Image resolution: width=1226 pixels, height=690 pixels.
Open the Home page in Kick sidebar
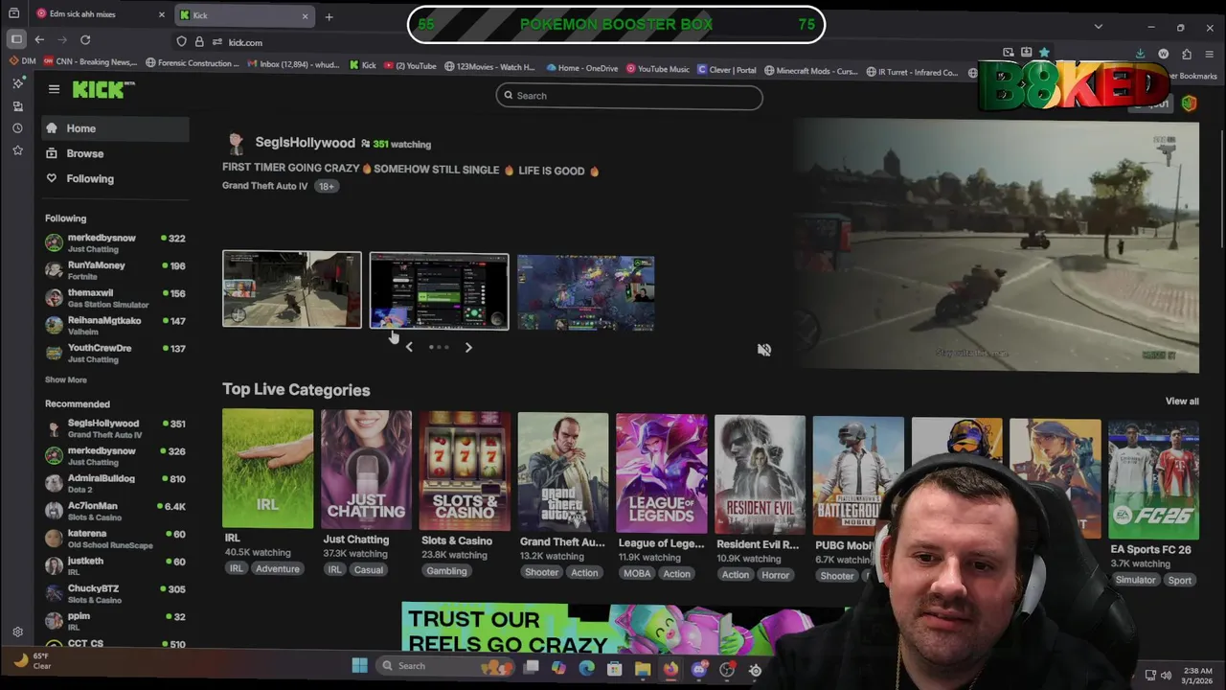click(x=115, y=128)
